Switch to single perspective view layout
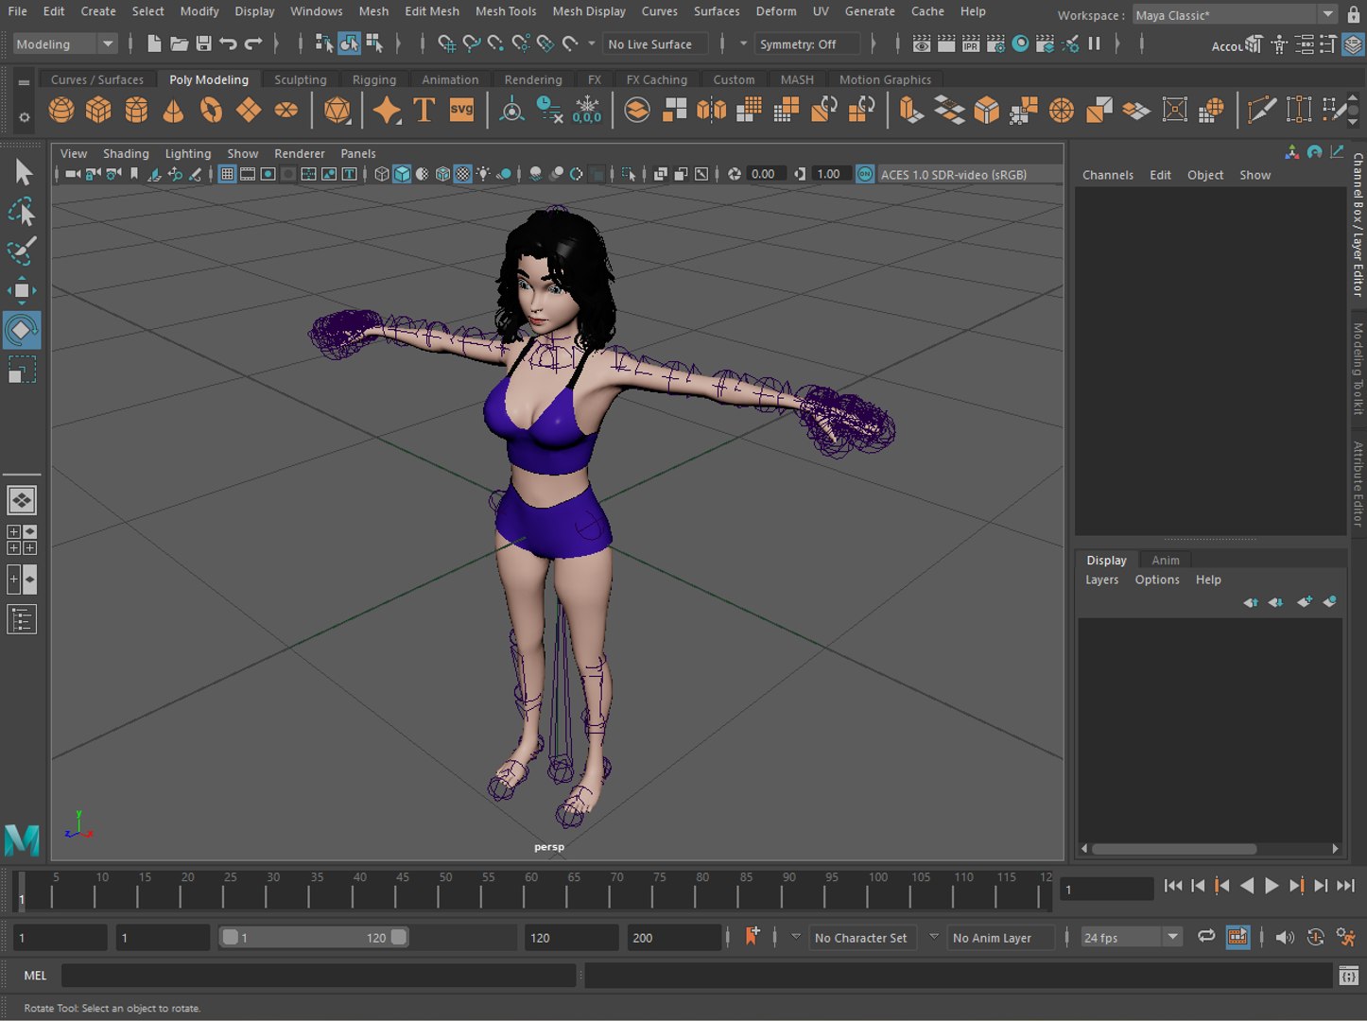 tap(22, 500)
